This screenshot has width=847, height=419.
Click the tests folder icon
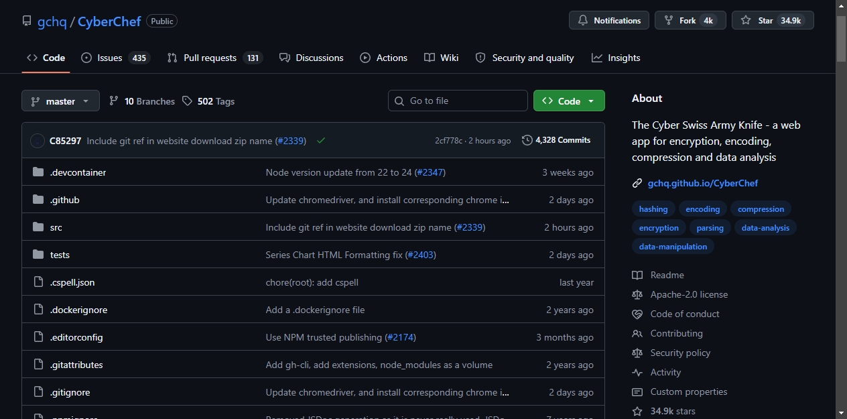point(38,255)
